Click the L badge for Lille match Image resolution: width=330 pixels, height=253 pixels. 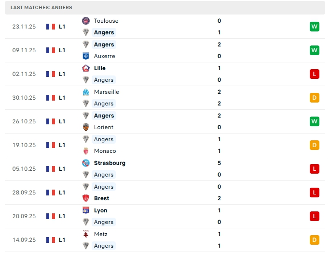coord(315,74)
